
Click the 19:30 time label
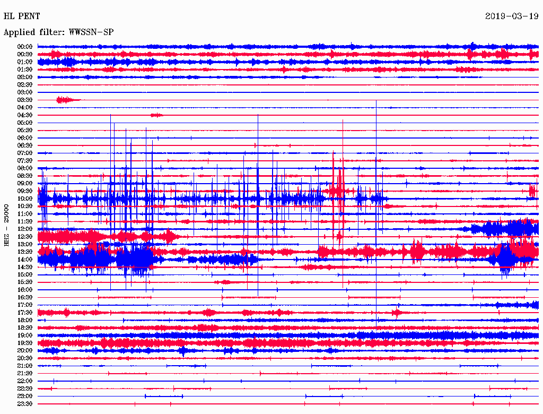click(x=25, y=343)
